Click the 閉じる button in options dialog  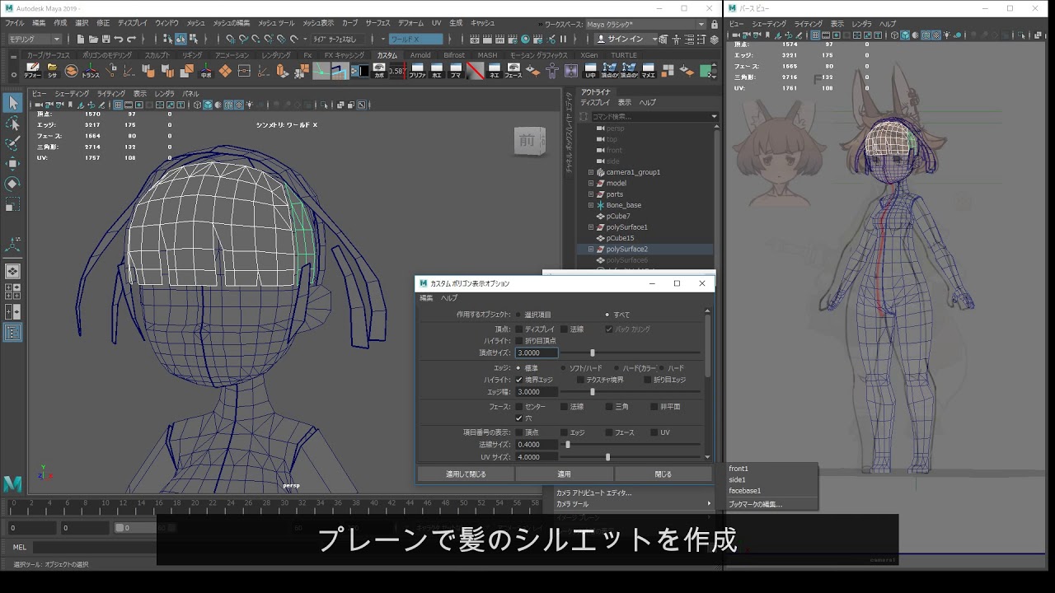point(663,474)
